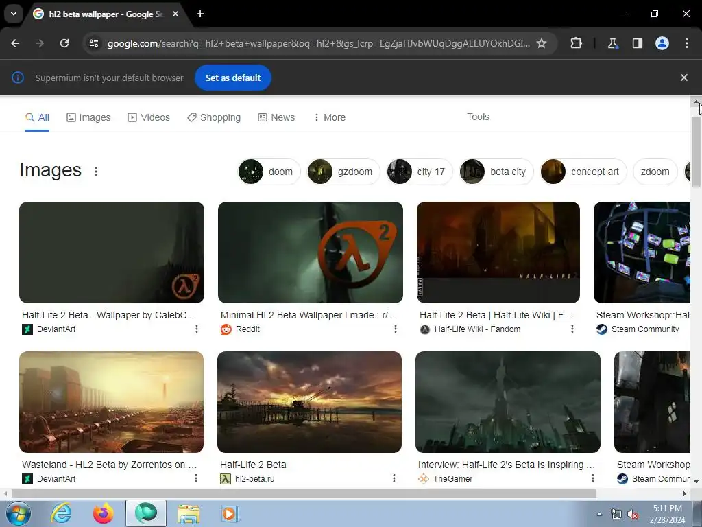Viewport: 702px width, 527px height.
Task: Click the taskbar clock showing 5:11 PM
Action: pyautogui.click(x=667, y=513)
